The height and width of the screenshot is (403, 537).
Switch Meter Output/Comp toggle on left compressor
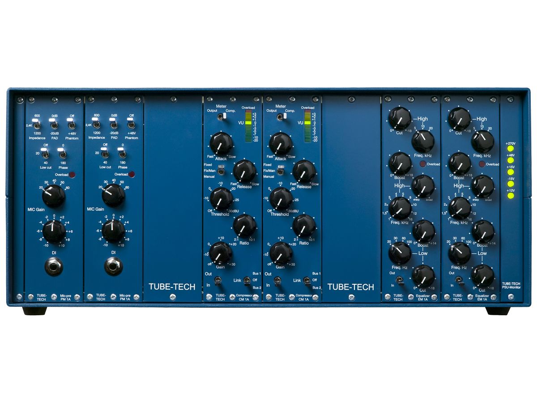[x=220, y=117]
